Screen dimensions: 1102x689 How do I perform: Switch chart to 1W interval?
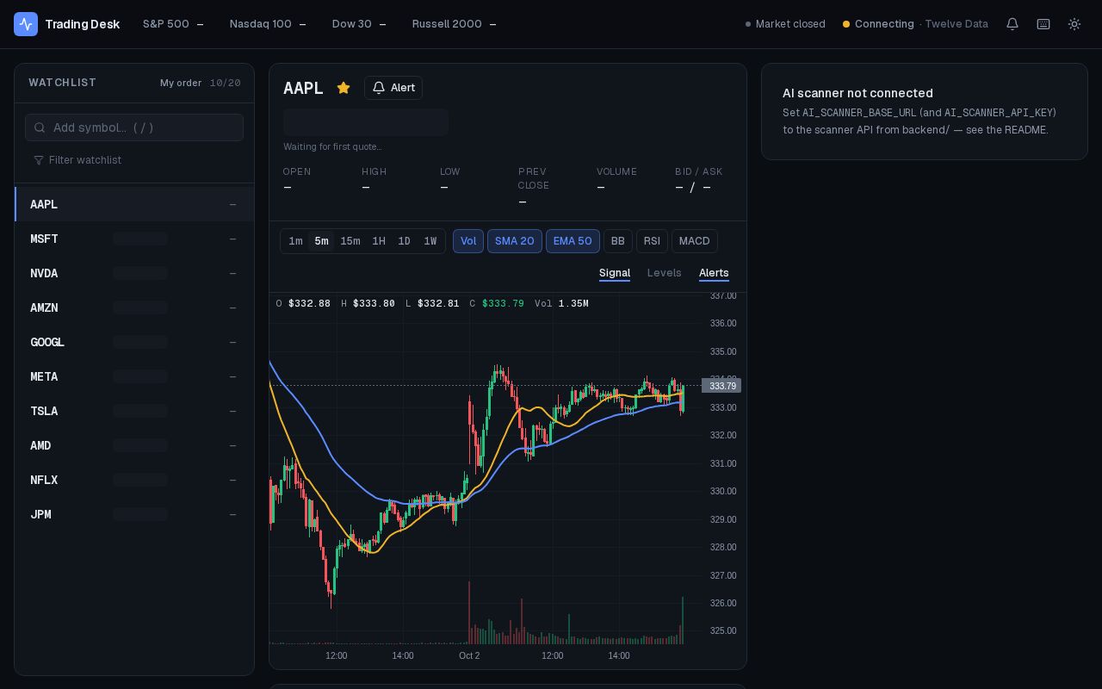coord(430,241)
